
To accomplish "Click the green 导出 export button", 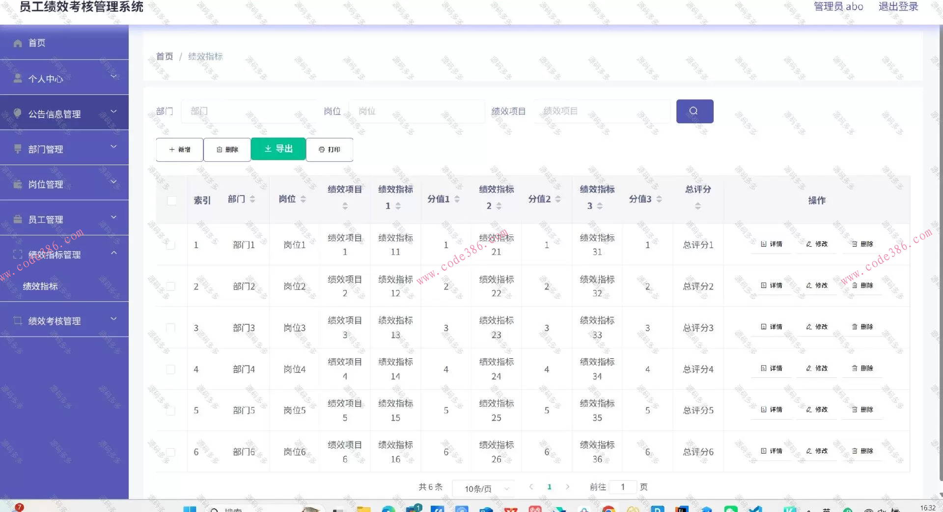I will click(x=278, y=149).
